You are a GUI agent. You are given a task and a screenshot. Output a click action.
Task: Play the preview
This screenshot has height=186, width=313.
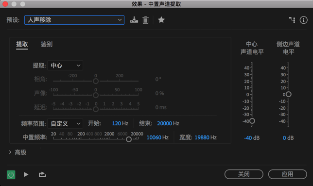(26, 175)
